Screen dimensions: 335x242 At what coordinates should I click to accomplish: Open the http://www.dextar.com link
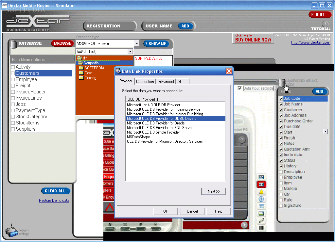coord(311,43)
